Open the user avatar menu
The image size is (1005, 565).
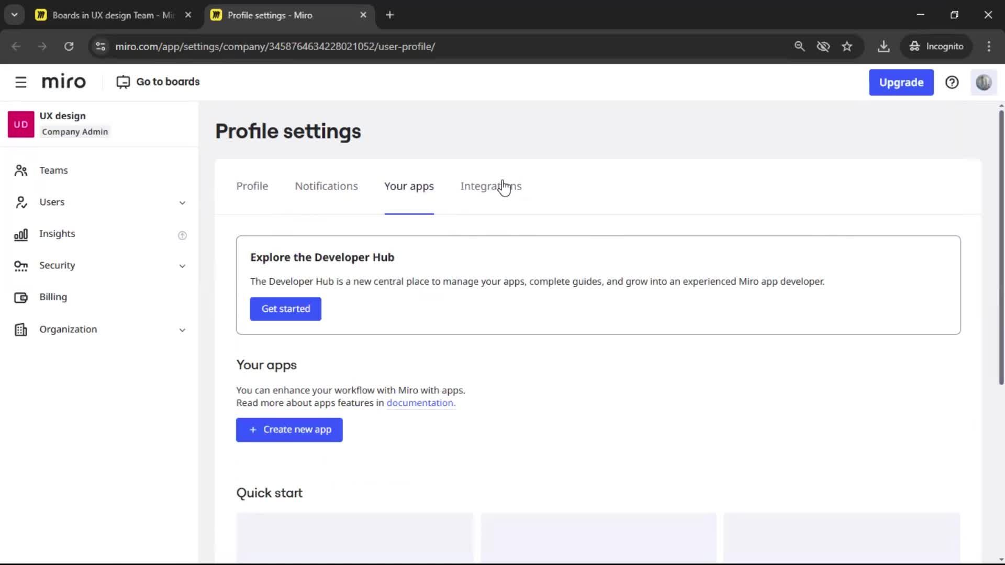point(984,82)
